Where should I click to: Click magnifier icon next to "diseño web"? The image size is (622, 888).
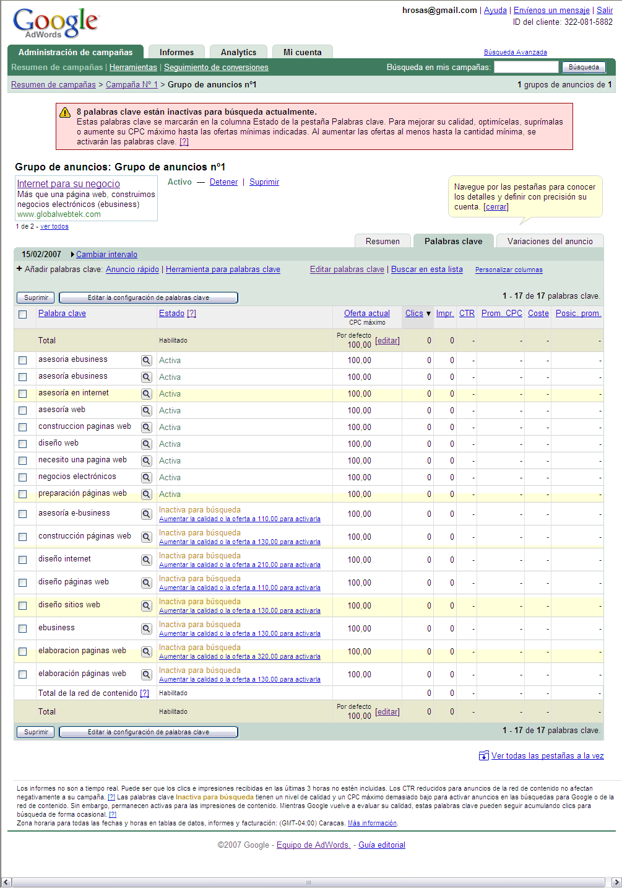point(147,444)
